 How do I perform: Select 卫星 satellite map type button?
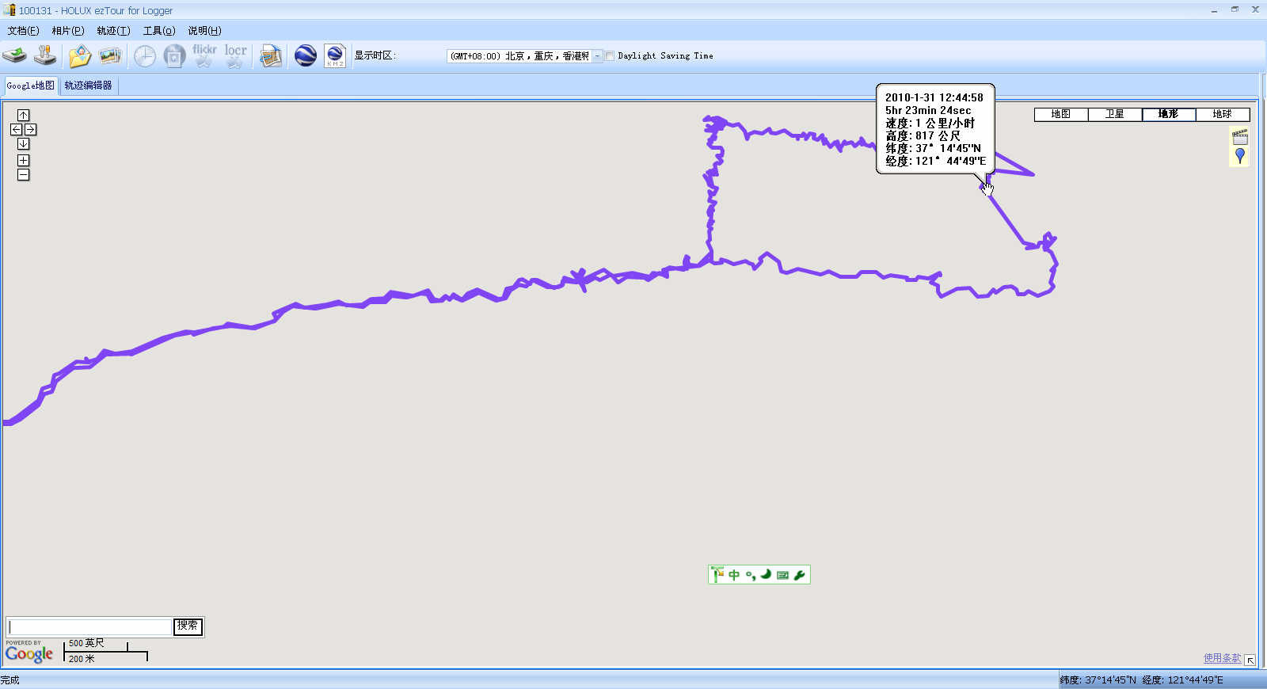(1115, 114)
